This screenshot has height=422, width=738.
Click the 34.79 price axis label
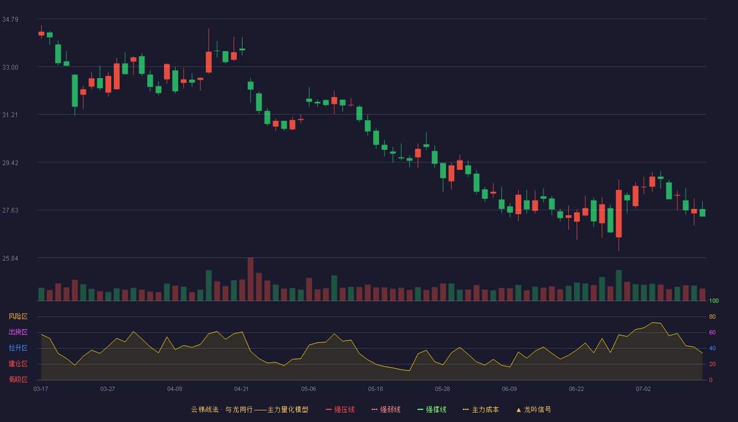(11, 20)
